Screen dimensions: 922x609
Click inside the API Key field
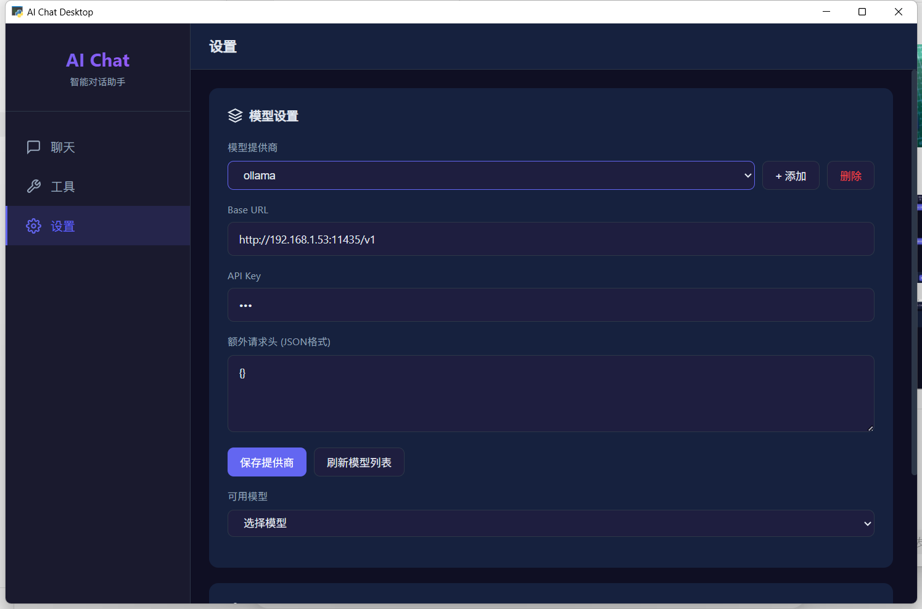(550, 305)
